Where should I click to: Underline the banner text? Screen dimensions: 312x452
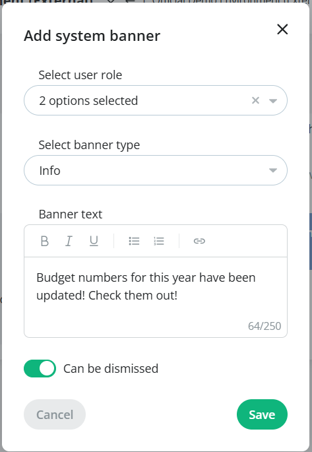point(94,241)
